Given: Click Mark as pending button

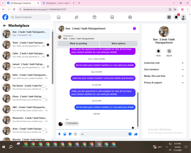Looking at the screenshot, I should [78, 44].
